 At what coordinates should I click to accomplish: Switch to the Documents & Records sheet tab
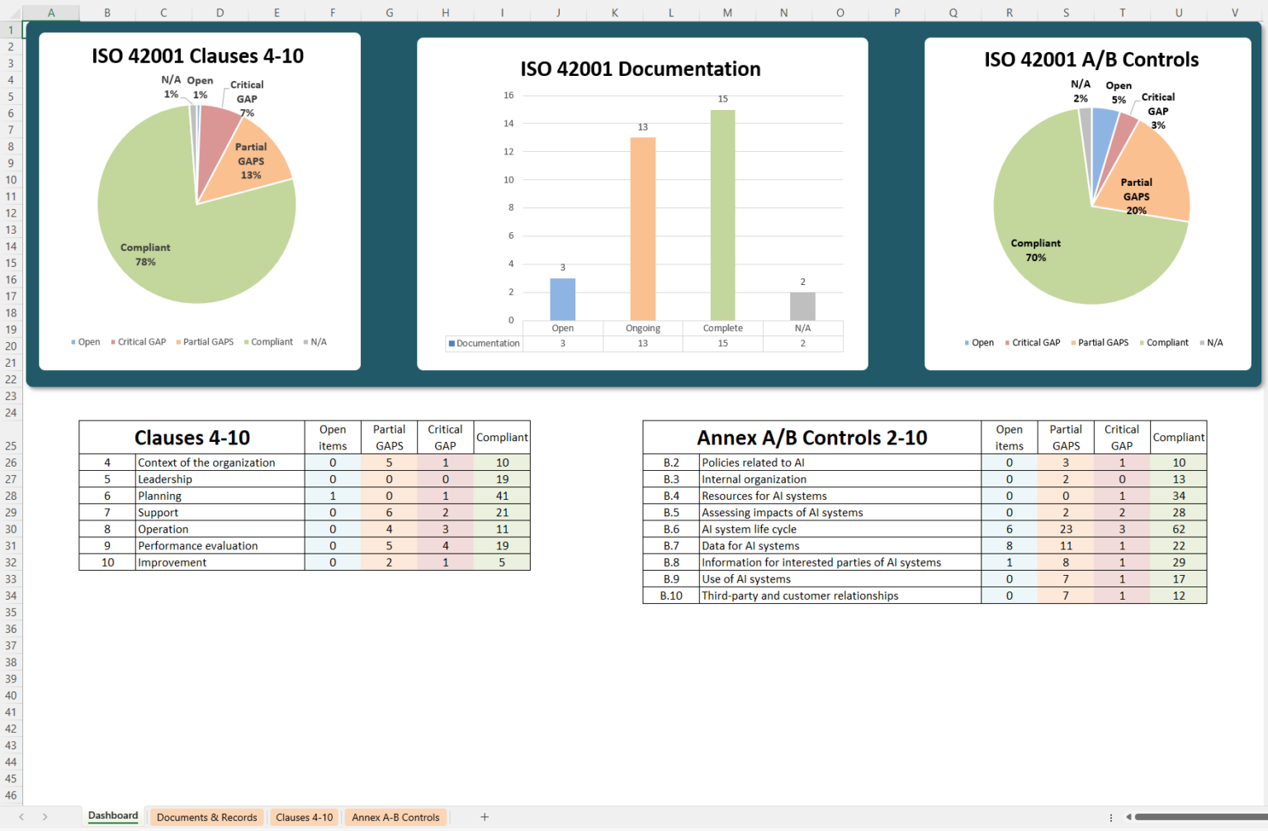[206, 817]
